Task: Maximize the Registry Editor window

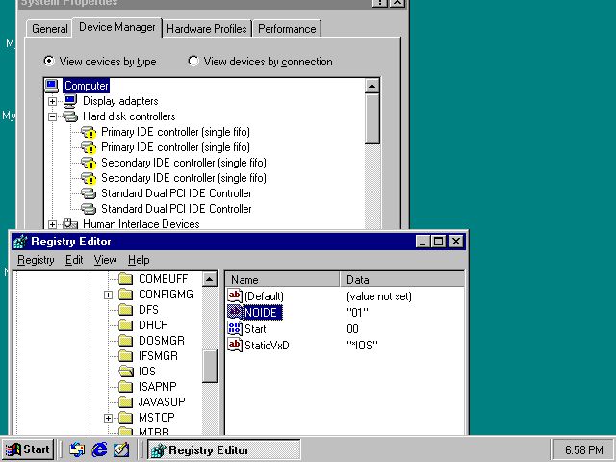Action: [439, 242]
